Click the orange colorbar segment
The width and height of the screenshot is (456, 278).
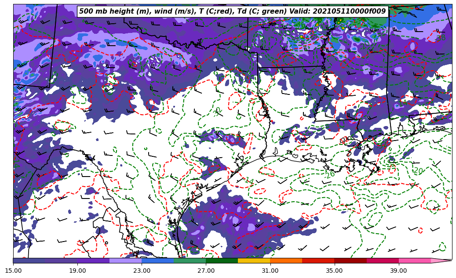click(286, 260)
